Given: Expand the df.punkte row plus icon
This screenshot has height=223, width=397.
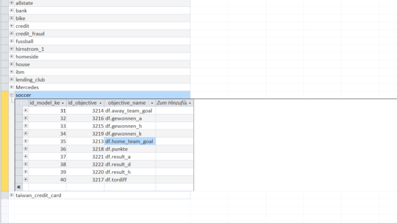Looking at the screenshot, I should point(26,149).
